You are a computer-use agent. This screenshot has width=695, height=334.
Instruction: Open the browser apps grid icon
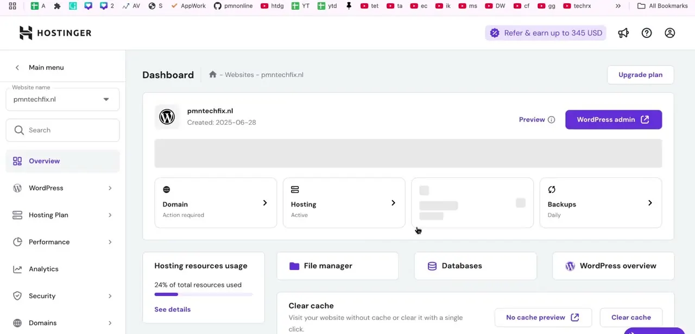tap(12, 6)
